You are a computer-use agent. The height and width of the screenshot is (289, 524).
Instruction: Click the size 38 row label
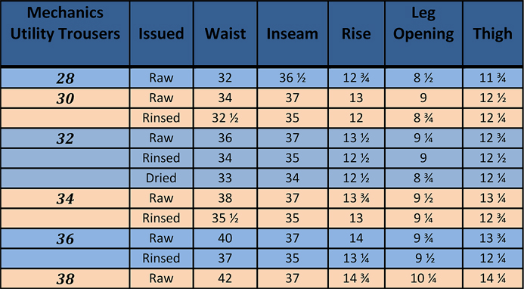65,278
